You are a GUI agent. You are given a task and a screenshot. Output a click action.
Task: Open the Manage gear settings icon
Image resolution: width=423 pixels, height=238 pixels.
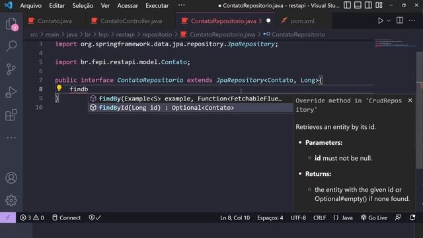pos(11,200)
